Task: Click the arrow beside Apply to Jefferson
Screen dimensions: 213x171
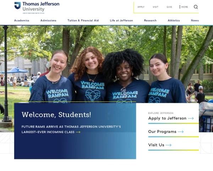Action: [191, 118]
